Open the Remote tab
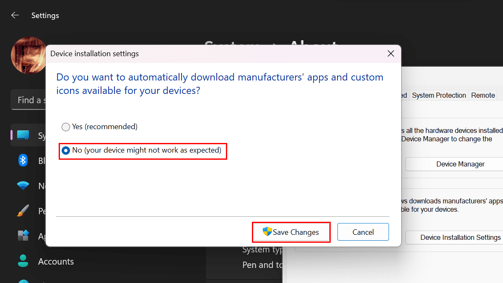The width and height of the screenshot is (503, 283). coord(483,95)
